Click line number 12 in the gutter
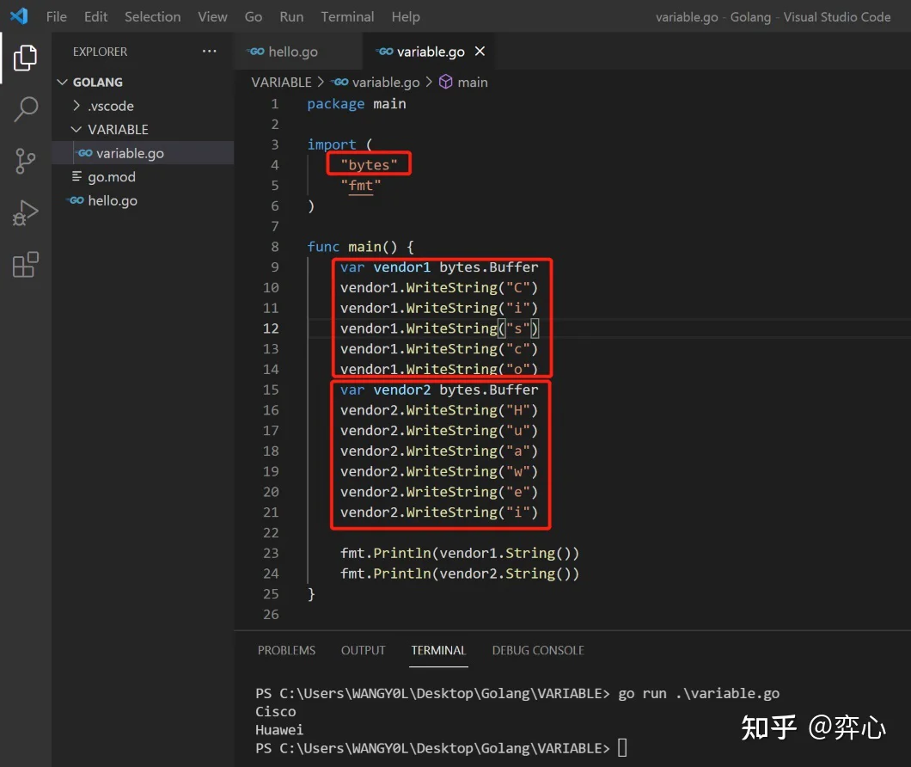Viewport: 911px width, 767px height. tap(271, 328)
